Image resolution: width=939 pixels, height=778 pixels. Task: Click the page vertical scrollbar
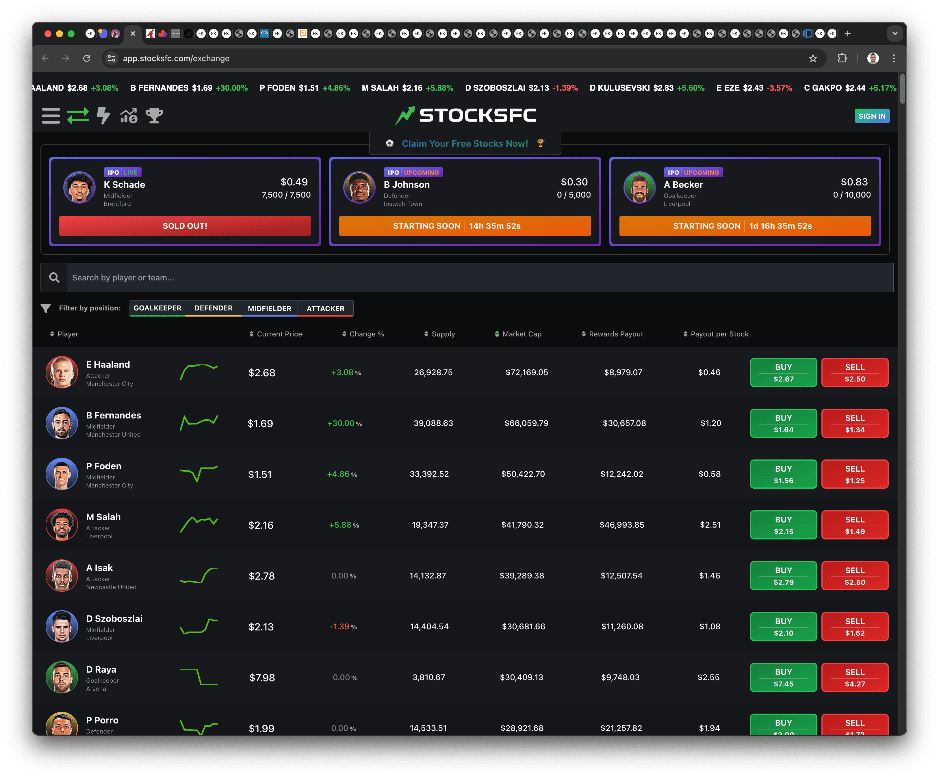click(903, 89)
